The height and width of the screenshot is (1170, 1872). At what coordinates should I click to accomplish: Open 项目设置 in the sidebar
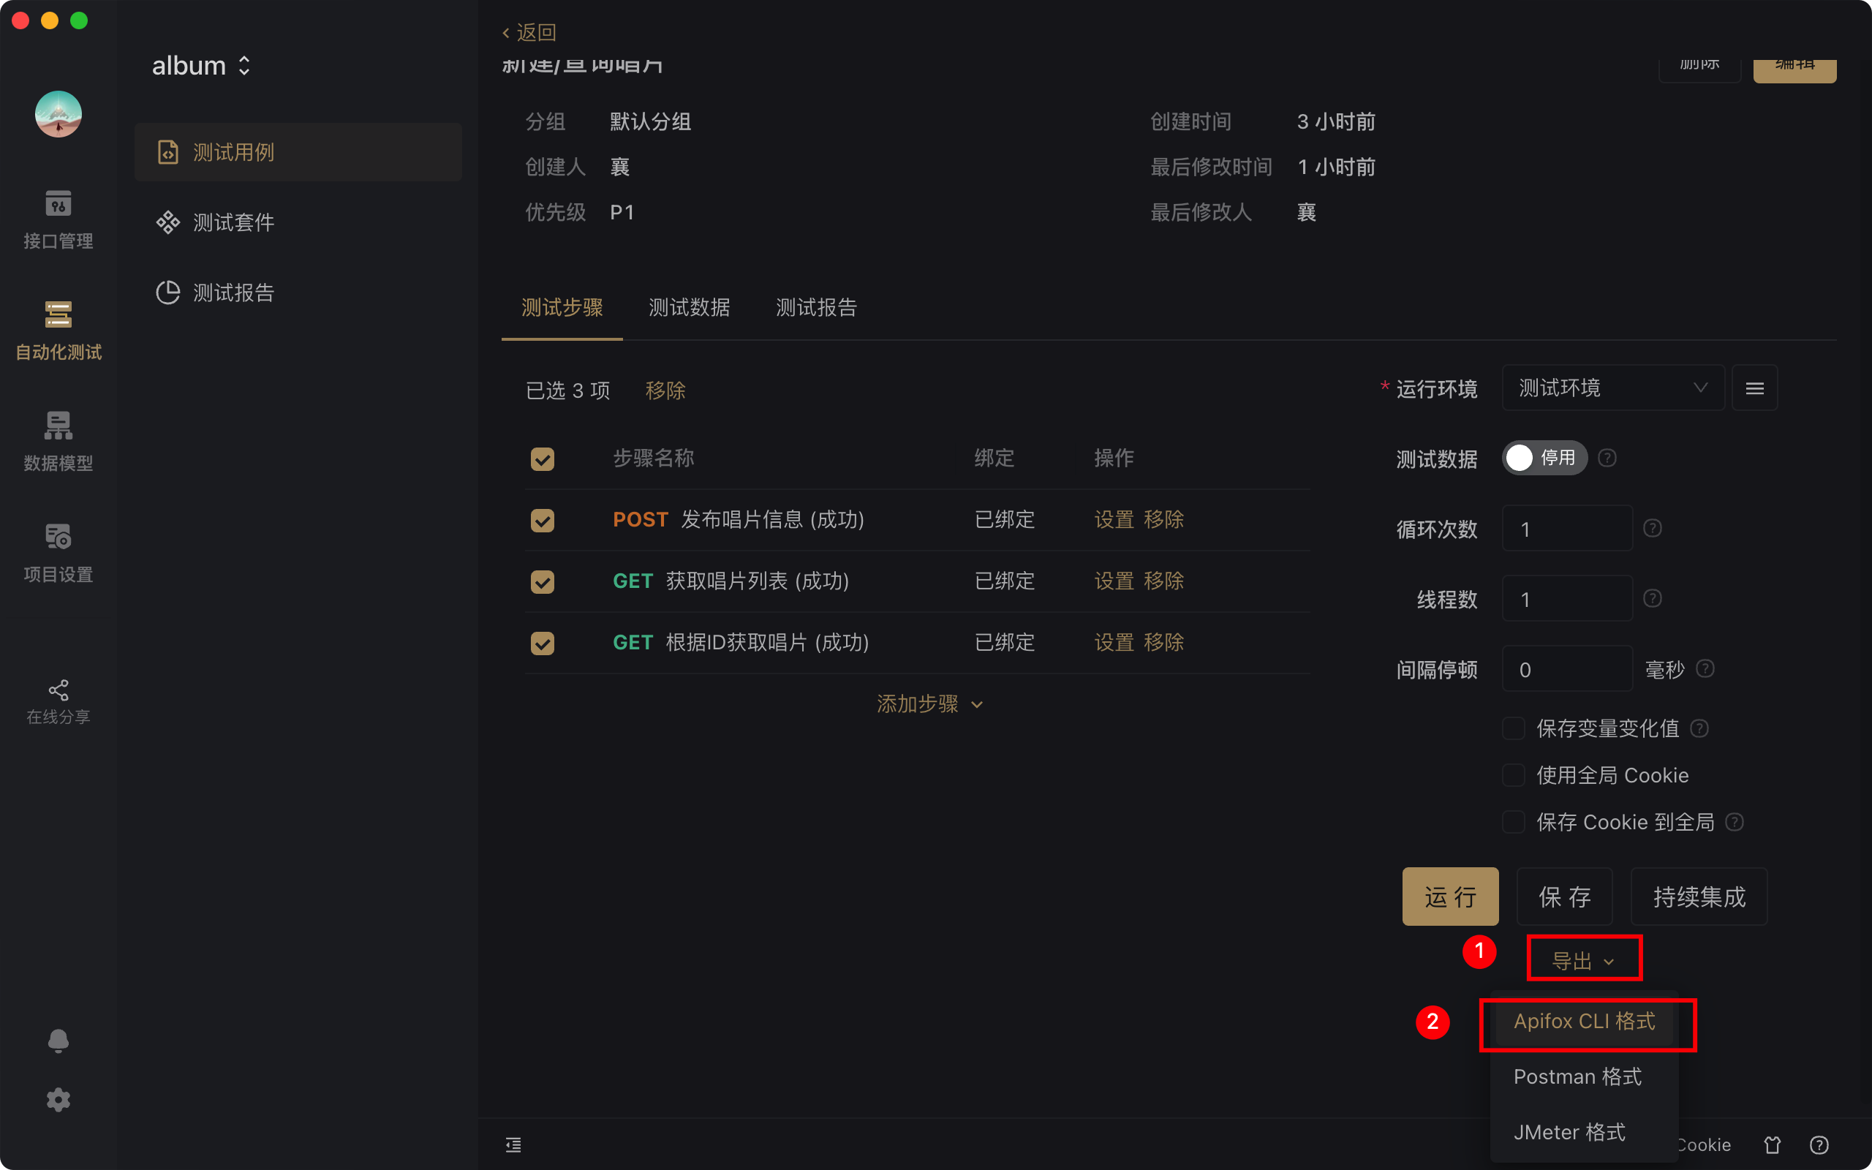coord(58,551)
